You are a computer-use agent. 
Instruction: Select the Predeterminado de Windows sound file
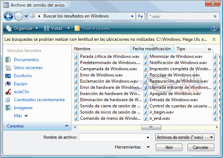107,63
